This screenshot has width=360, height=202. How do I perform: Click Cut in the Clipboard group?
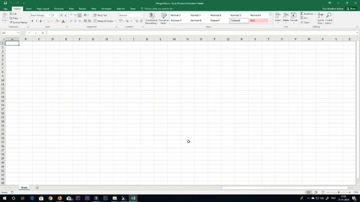[13, 13]
